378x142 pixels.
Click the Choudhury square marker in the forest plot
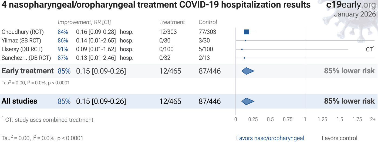[x=246, y=32]
